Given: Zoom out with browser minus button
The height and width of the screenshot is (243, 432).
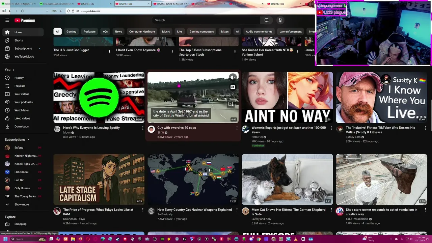Looking at the screenshot, I should pos(48,11).
